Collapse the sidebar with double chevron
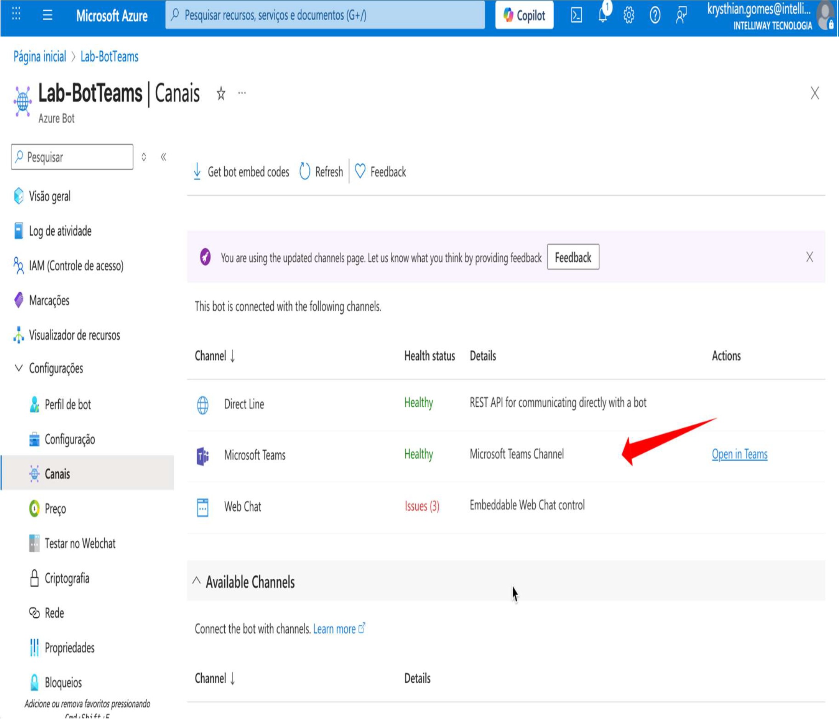 pos(163,157)
